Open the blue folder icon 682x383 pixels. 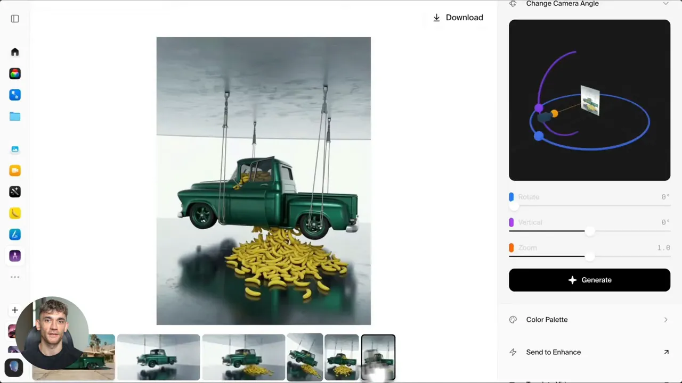click(15, 116)
